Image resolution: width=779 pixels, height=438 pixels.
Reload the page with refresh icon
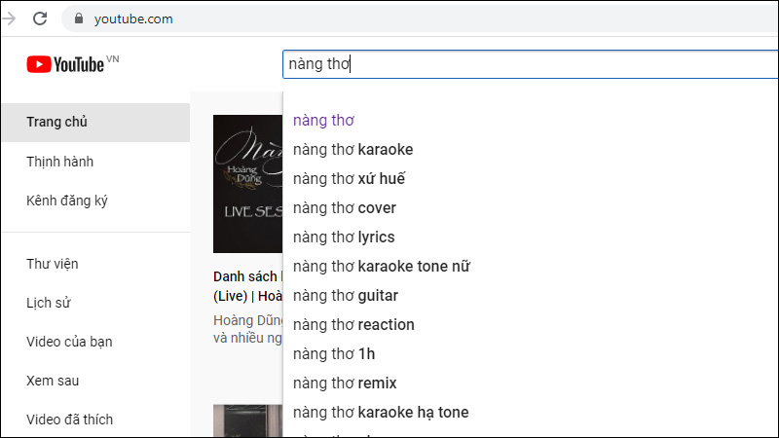click(40, 18)
